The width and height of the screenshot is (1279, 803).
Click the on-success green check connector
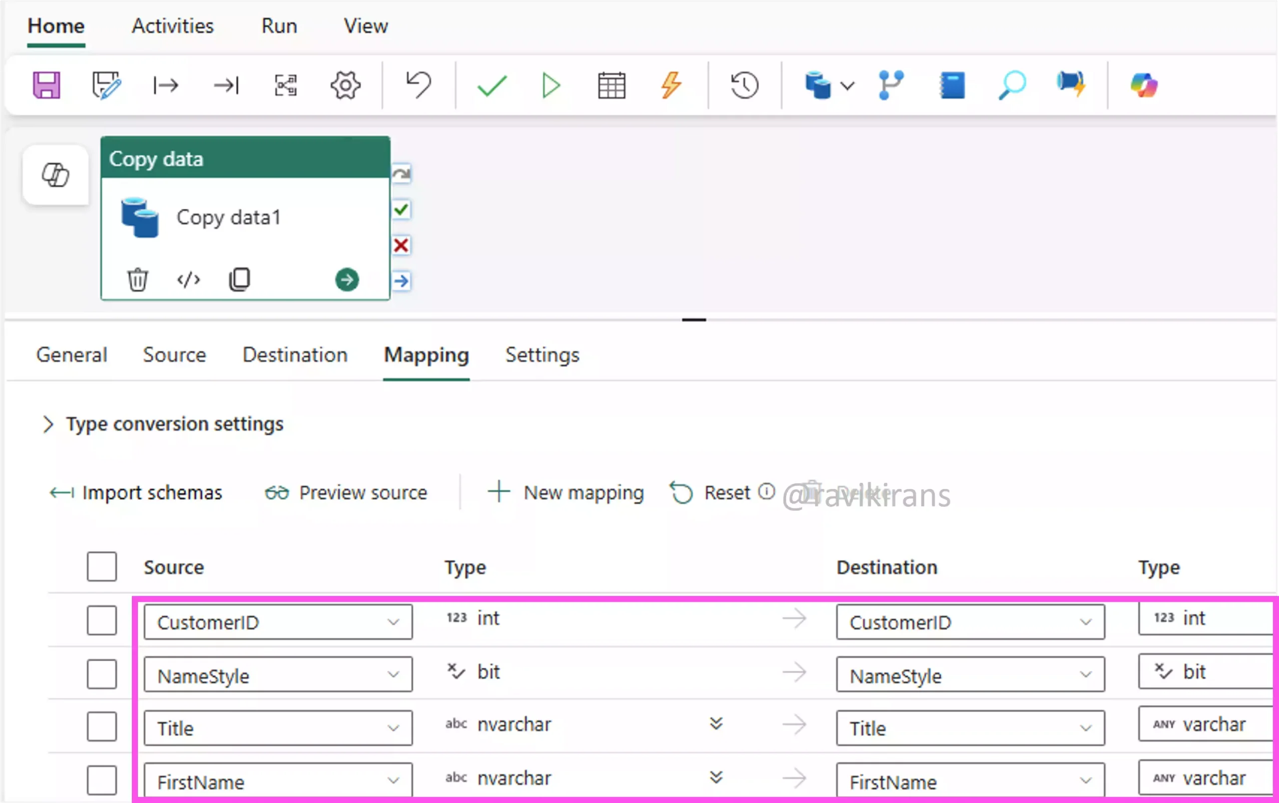402,210
